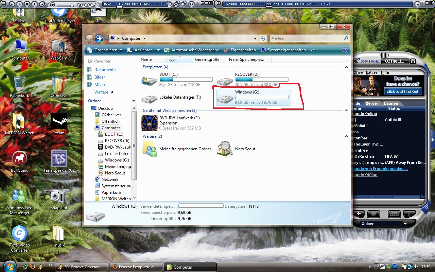Click Xfire add friend plus button

(x=359, y=214)
